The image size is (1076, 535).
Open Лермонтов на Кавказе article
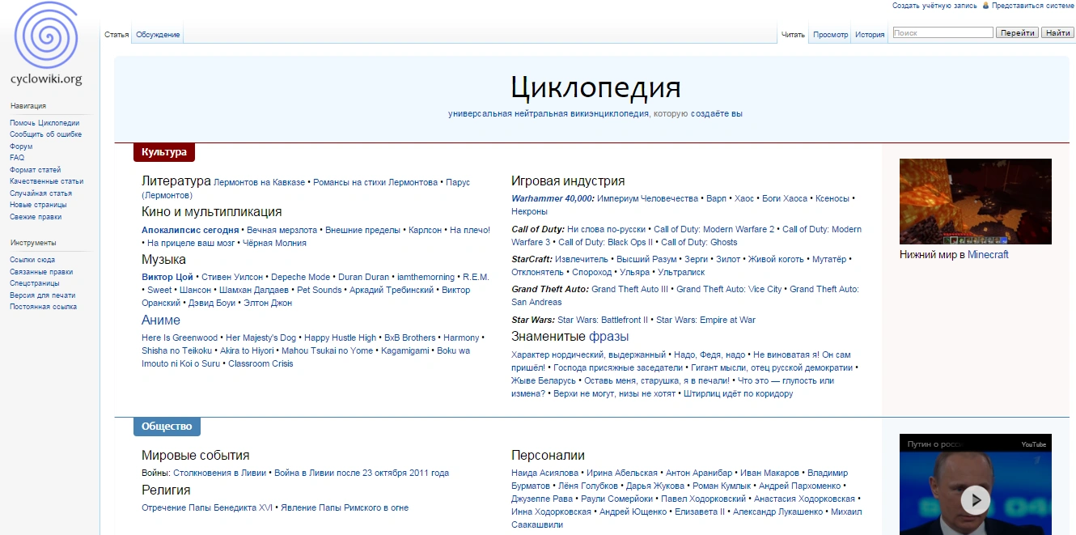pyautogui.click(x=260, y=183)
